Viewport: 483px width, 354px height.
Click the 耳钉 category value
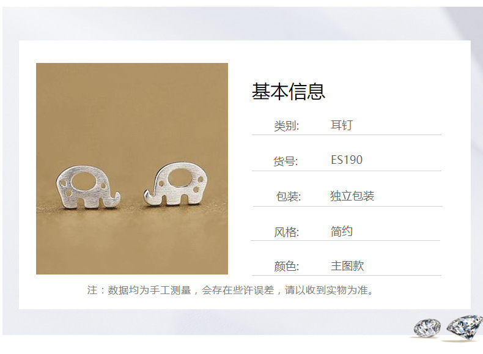[x=341, y=125]
